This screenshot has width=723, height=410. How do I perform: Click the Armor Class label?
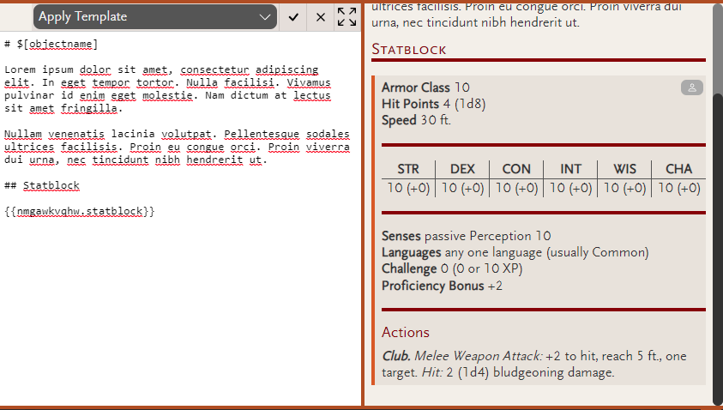[415, 87]
